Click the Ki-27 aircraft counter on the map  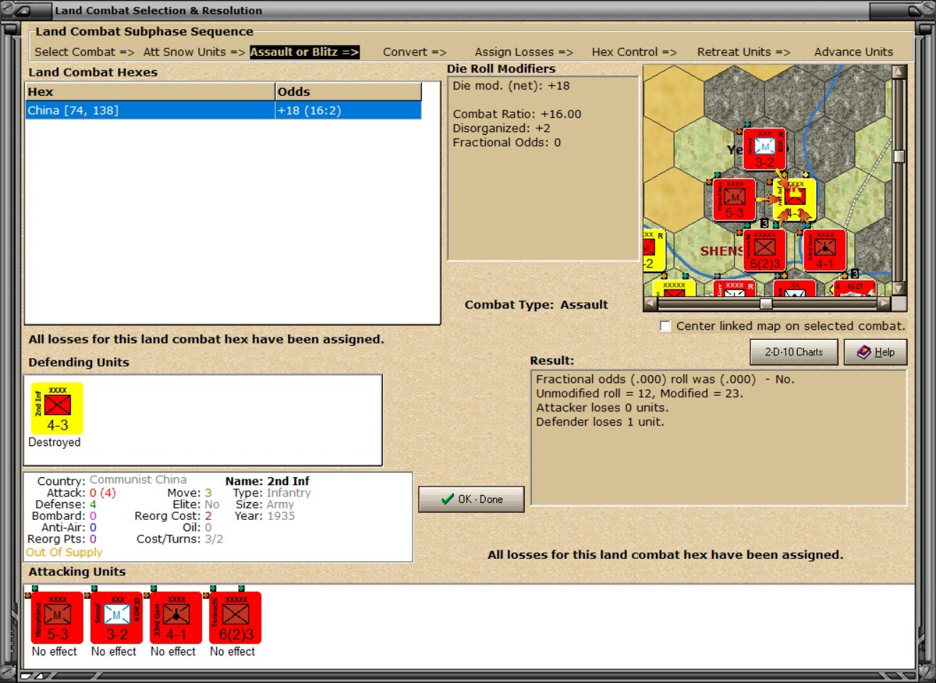(854, 288)
